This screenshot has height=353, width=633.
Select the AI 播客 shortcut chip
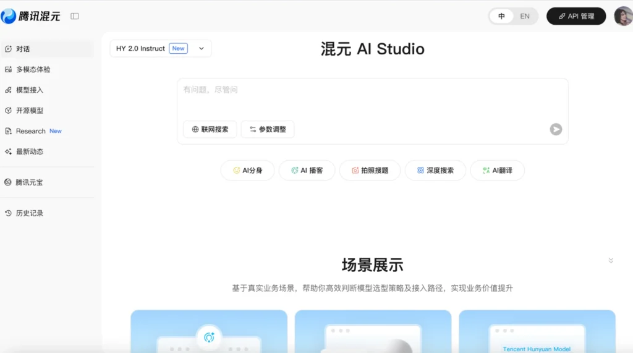(307, 171)
